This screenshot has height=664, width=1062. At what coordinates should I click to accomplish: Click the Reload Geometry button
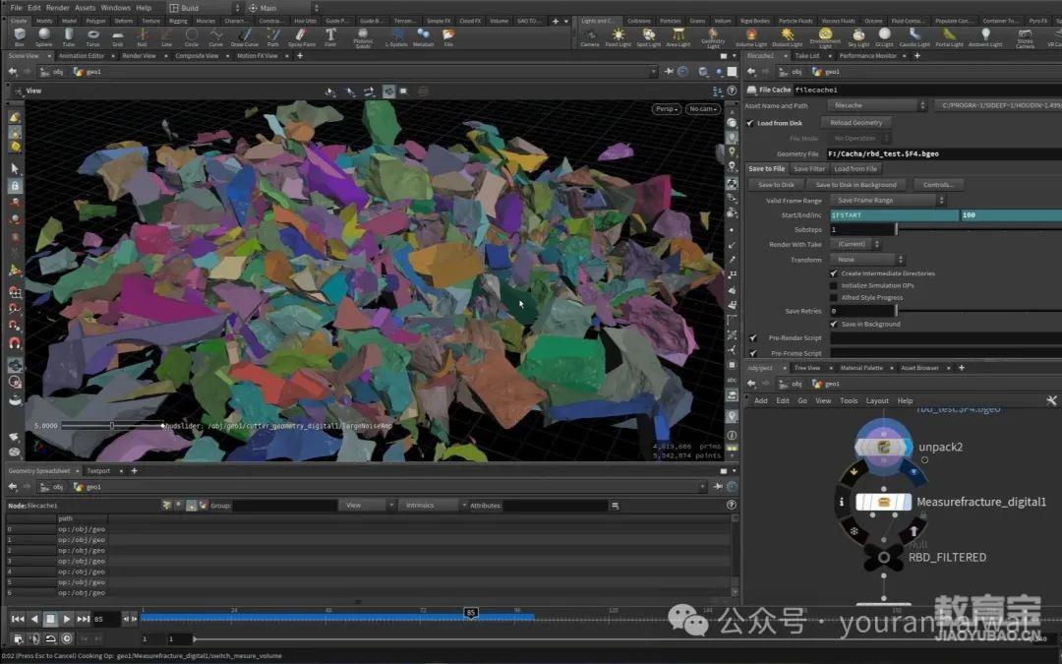click(x=856, y=123)
